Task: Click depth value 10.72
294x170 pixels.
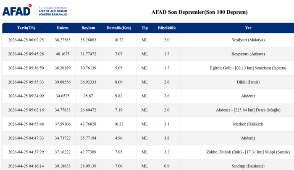Action: (x=119, y=40)
